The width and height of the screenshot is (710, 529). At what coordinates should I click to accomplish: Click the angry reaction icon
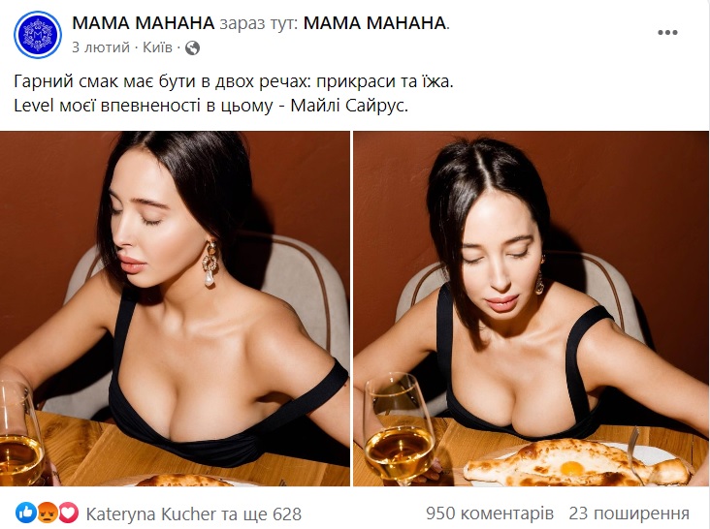[x=48, y=513]
